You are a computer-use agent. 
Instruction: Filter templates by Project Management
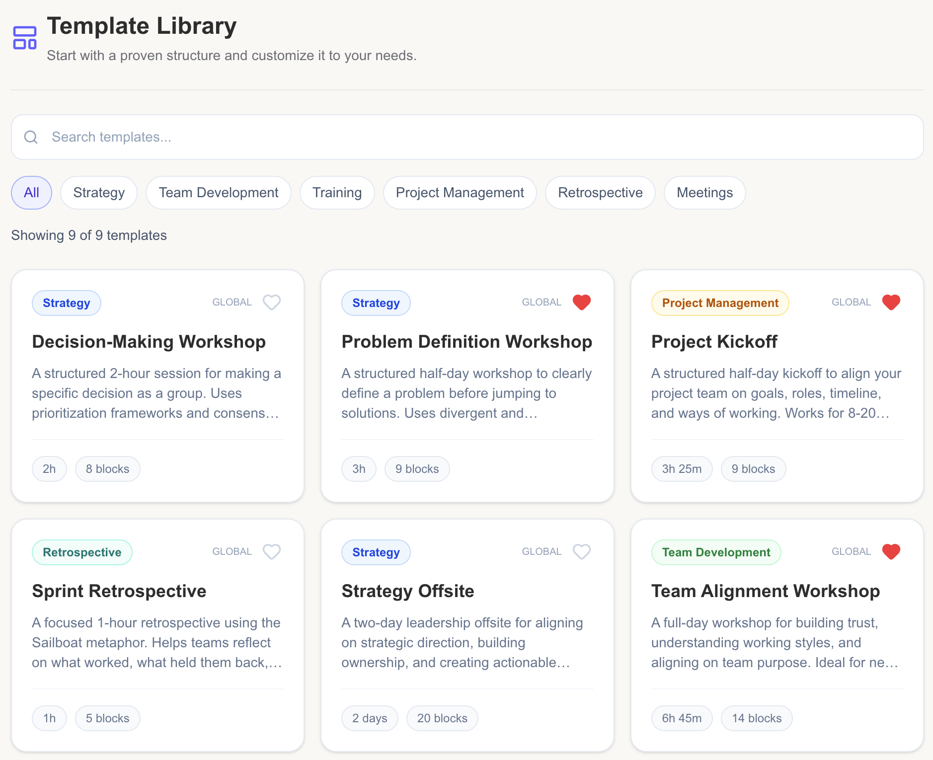[x=460, y=193]
